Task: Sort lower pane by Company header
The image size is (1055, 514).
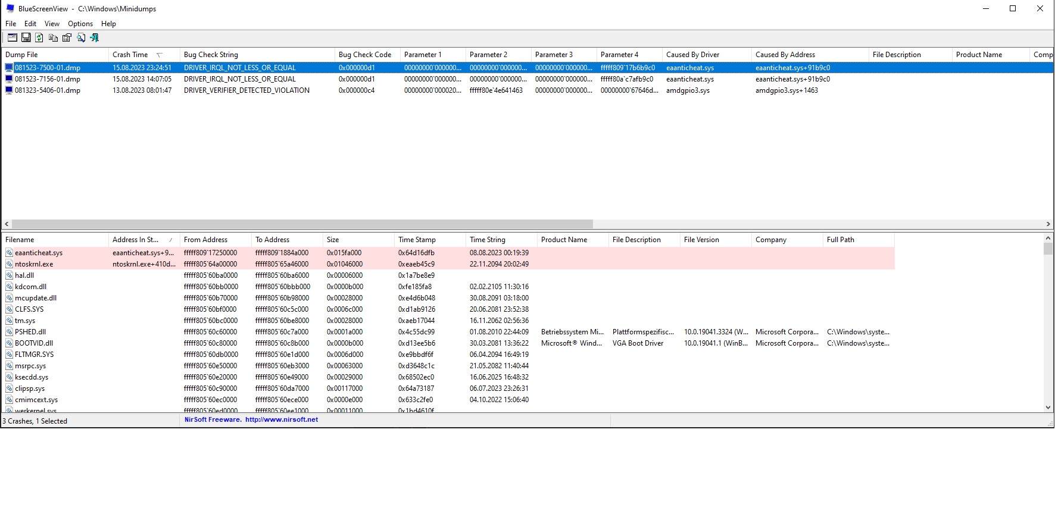Action: pos(788,240)
